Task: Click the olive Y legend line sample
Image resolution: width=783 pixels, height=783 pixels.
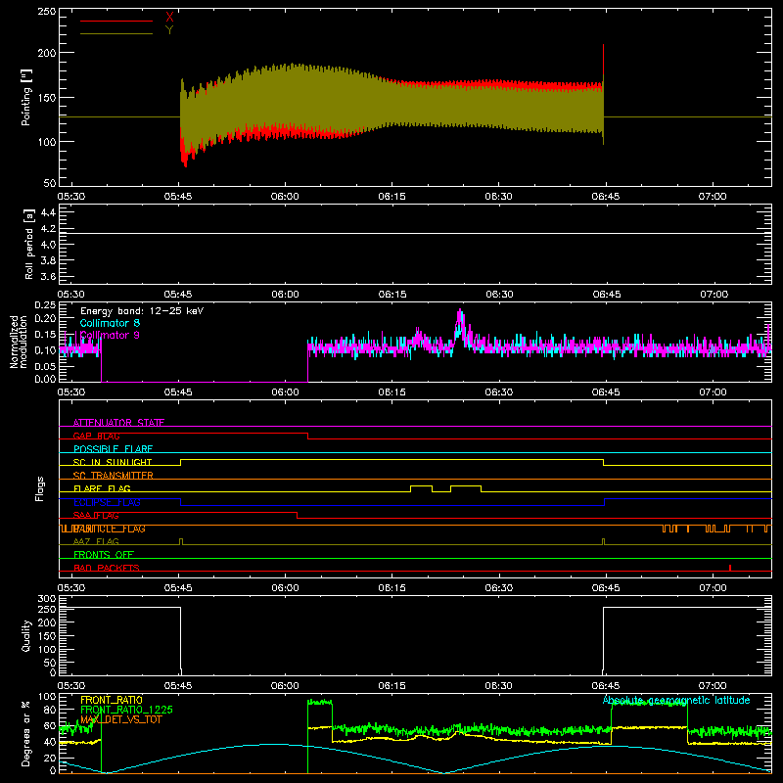Action: pyautogui.click(x=116, y=34)
